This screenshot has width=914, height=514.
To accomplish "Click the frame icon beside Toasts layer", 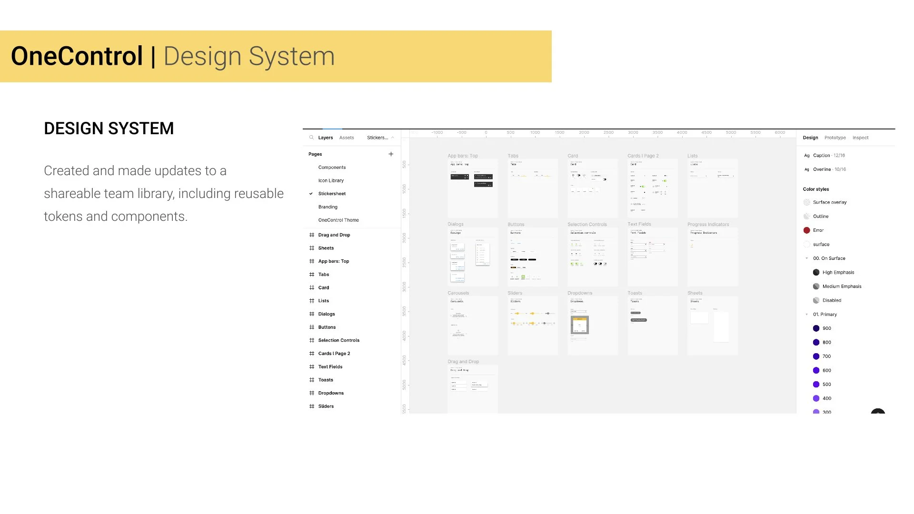I will [312, 380].
